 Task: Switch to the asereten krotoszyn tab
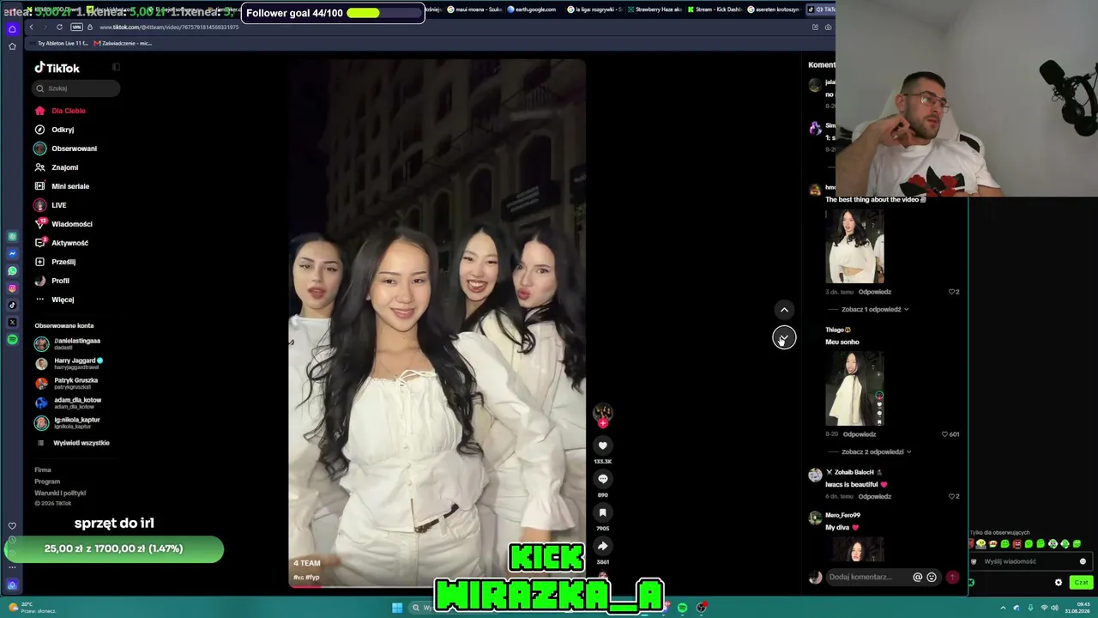774,9
